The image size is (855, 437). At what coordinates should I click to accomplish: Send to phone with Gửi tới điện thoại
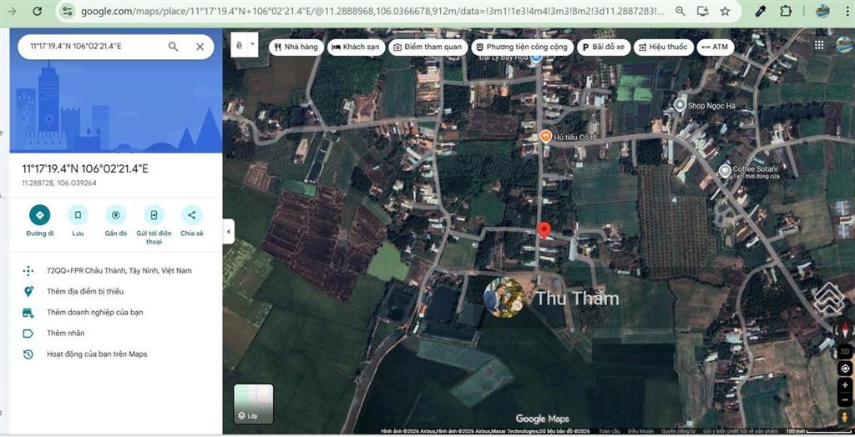(154, 215)
